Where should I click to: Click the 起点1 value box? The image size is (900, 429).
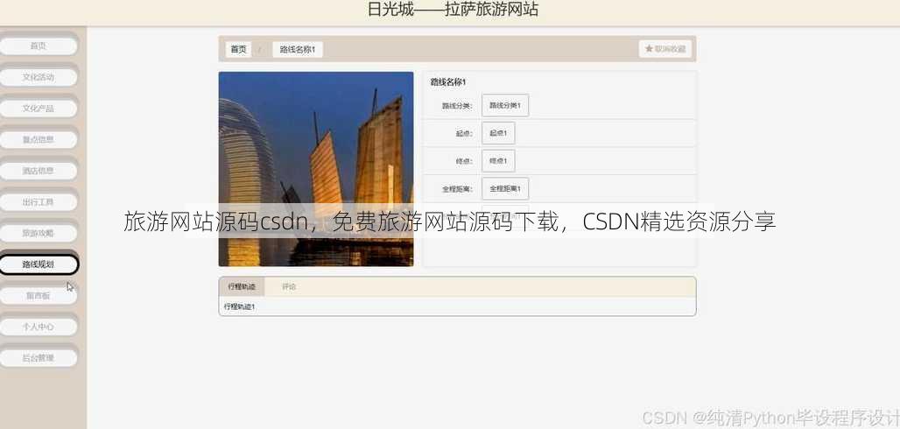[x=498, y=133]
